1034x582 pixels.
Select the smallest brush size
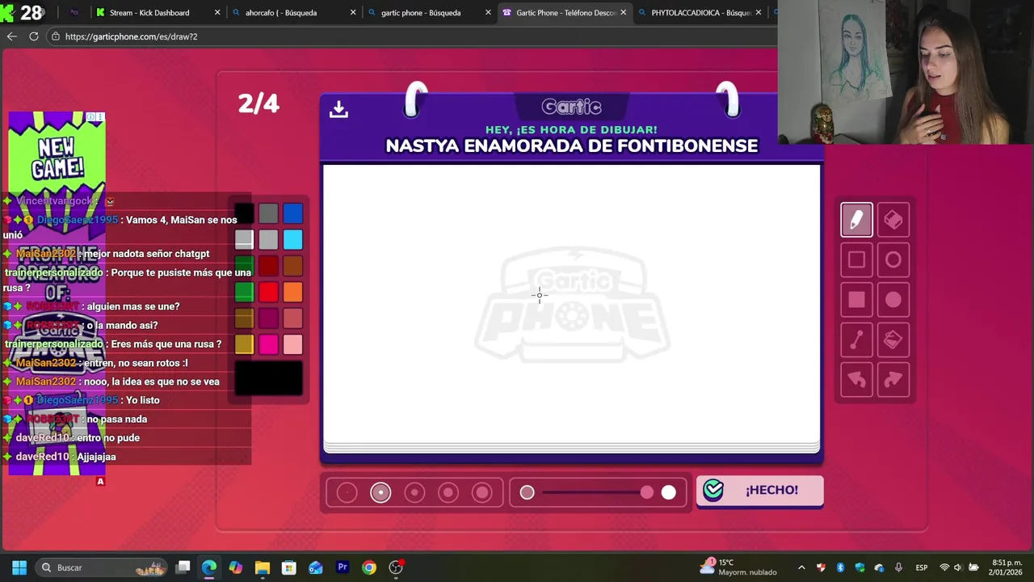tap(347, 492)
